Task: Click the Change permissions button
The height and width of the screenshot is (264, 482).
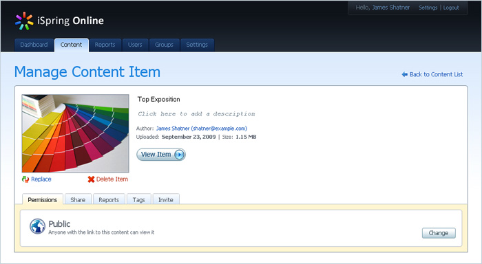Action: coord(439,233)
